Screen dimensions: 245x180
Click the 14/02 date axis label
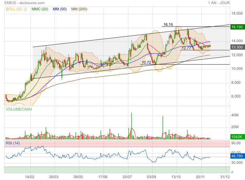pyautogui.click(x=29, y=177)
